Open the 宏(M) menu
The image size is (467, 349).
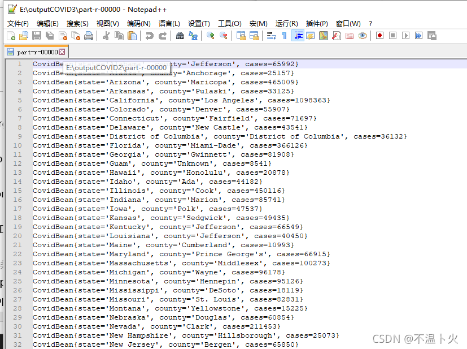coord(258,24)
